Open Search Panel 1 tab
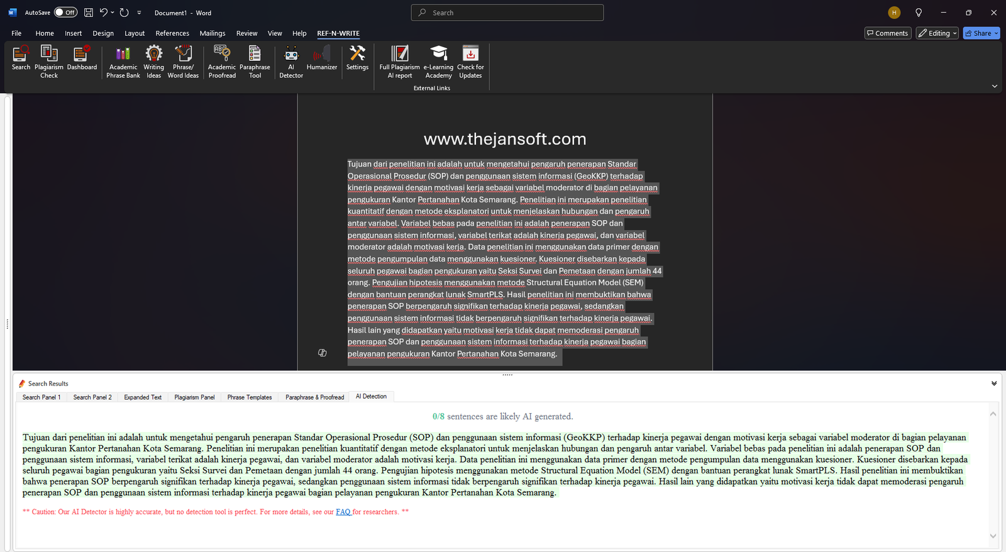This screenshot has height=552, width=1006. pos(41,397)
